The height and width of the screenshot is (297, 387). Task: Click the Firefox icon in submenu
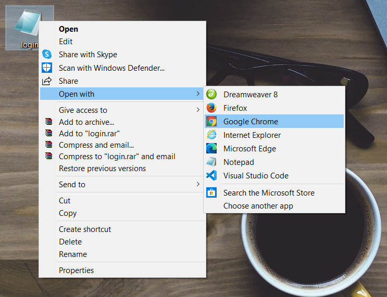pos(211,108)
